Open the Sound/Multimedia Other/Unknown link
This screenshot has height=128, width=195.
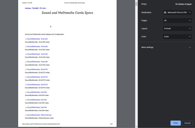(x=39, y=115)
